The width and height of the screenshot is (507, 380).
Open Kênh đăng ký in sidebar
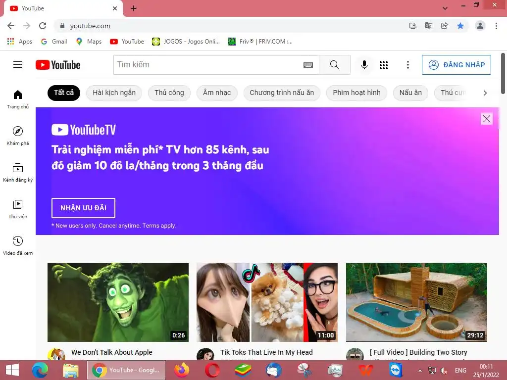[x=18, y=173]
